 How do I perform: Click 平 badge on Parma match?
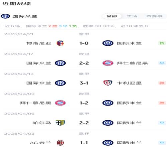point(162,123)
